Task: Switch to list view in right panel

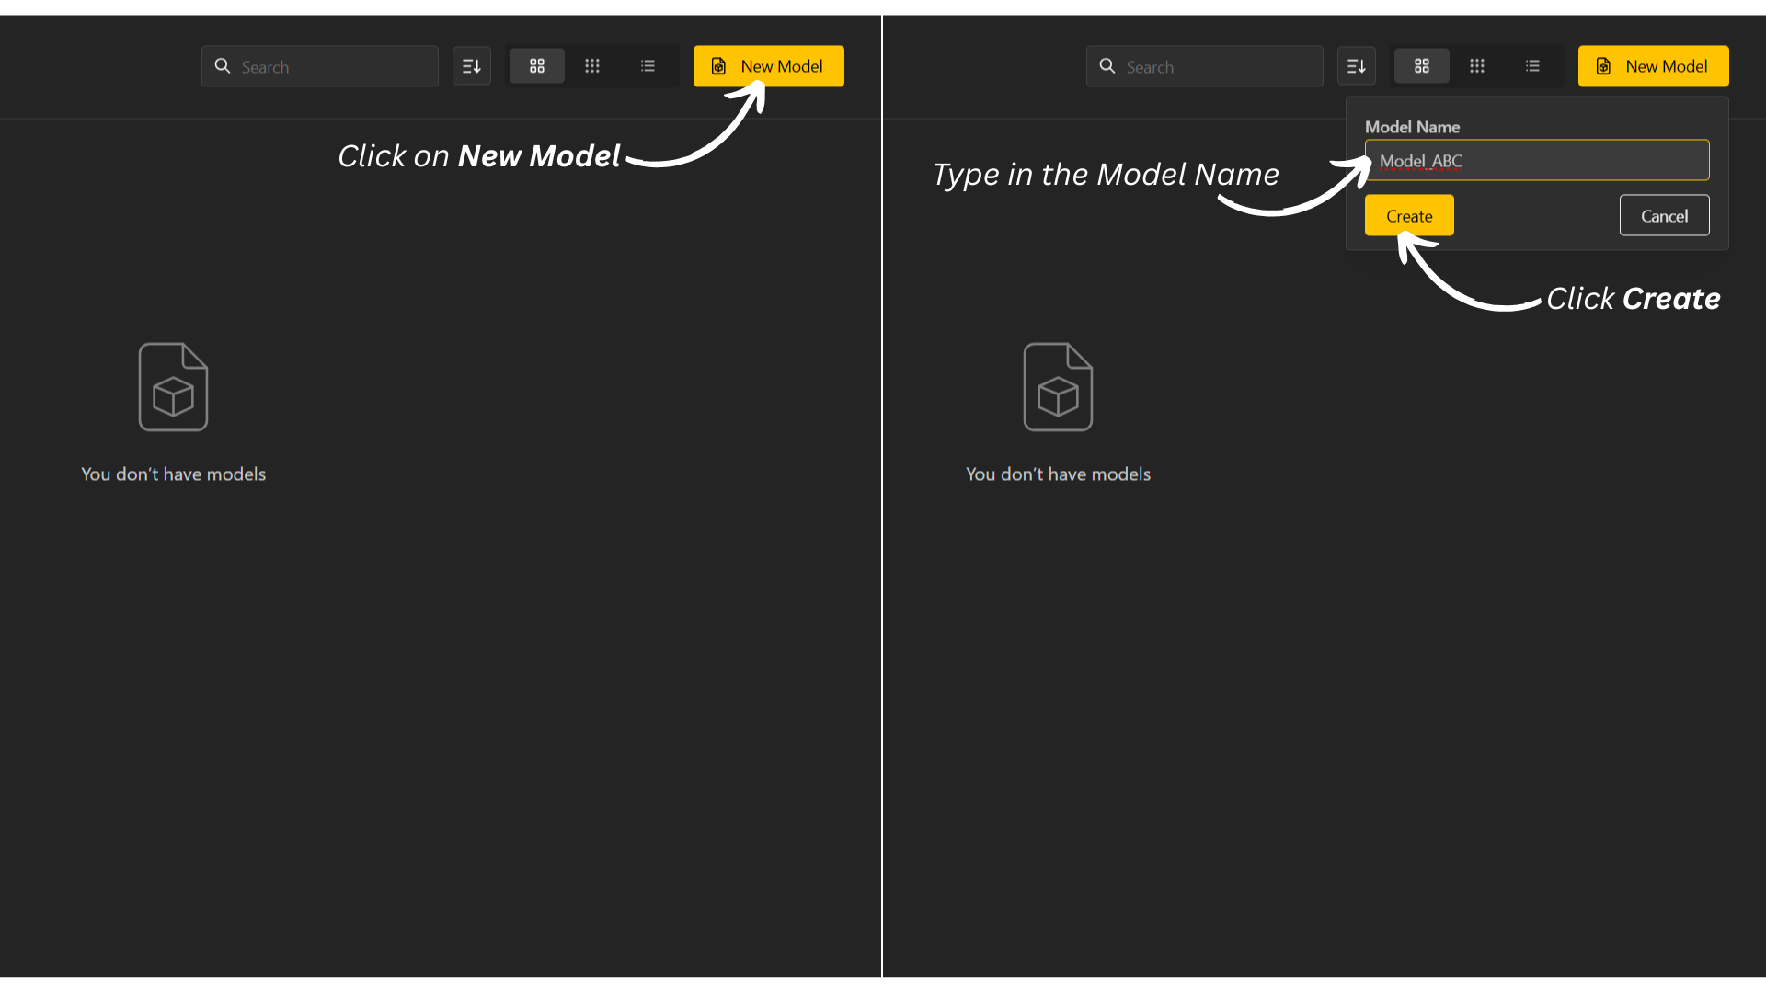Action: (x=1532, y=66)
